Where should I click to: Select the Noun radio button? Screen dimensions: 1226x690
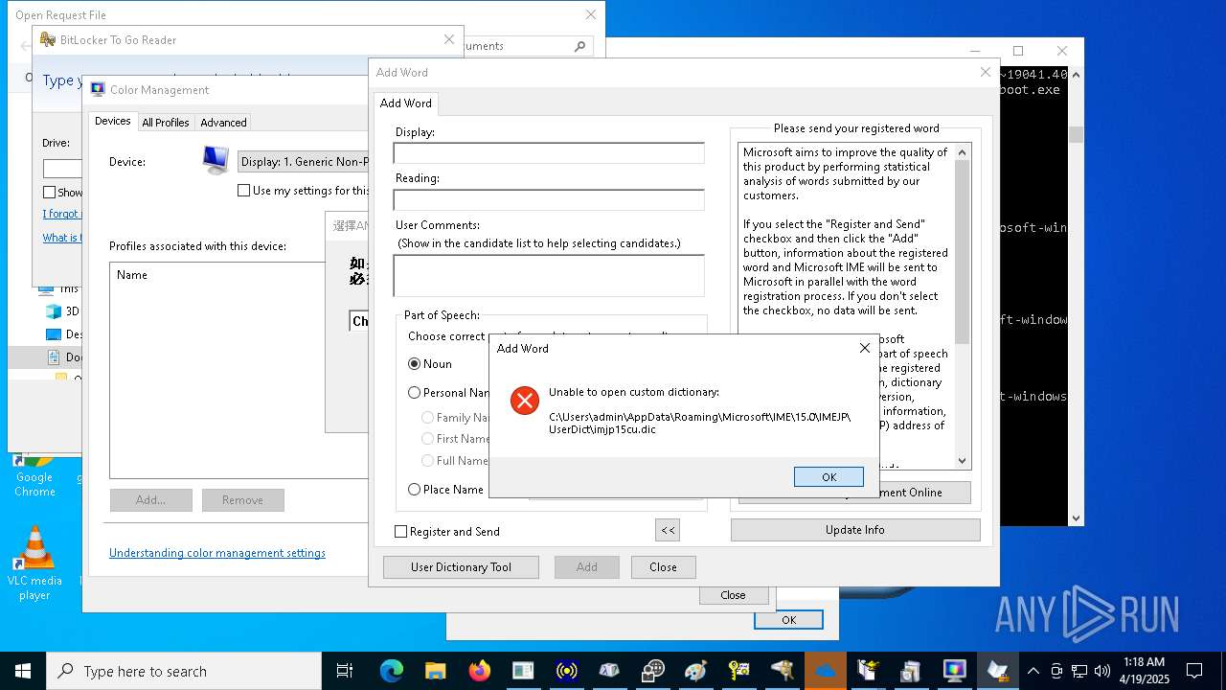tap(414, 364)
